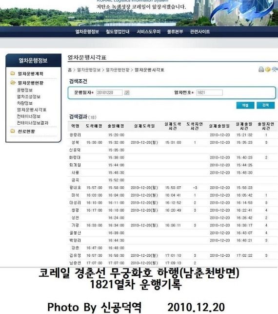Go to 홈 in the breadcrumb
Screen dimensions: 278x314
coord(70,70)
